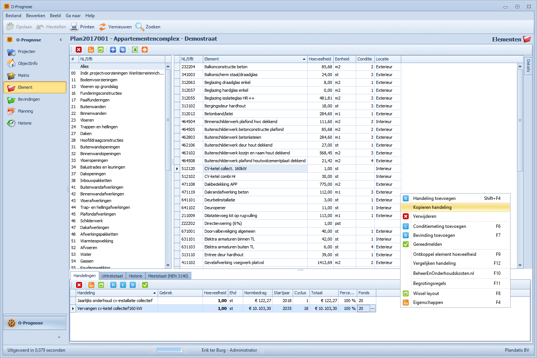Click orange print icon in elements toolbar
Screen dimensions: 537x358
click(145, 50)
